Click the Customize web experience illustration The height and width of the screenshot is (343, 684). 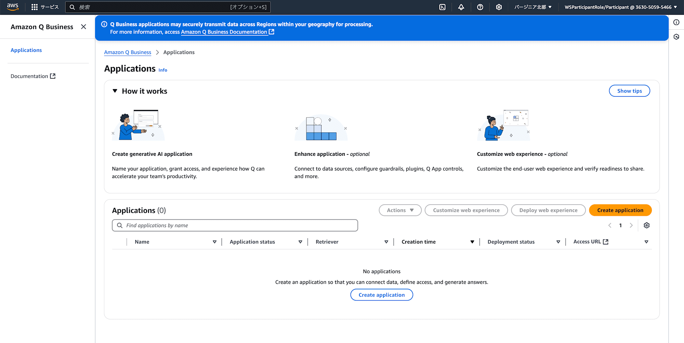pyautogui.click(x=503, y=125)
